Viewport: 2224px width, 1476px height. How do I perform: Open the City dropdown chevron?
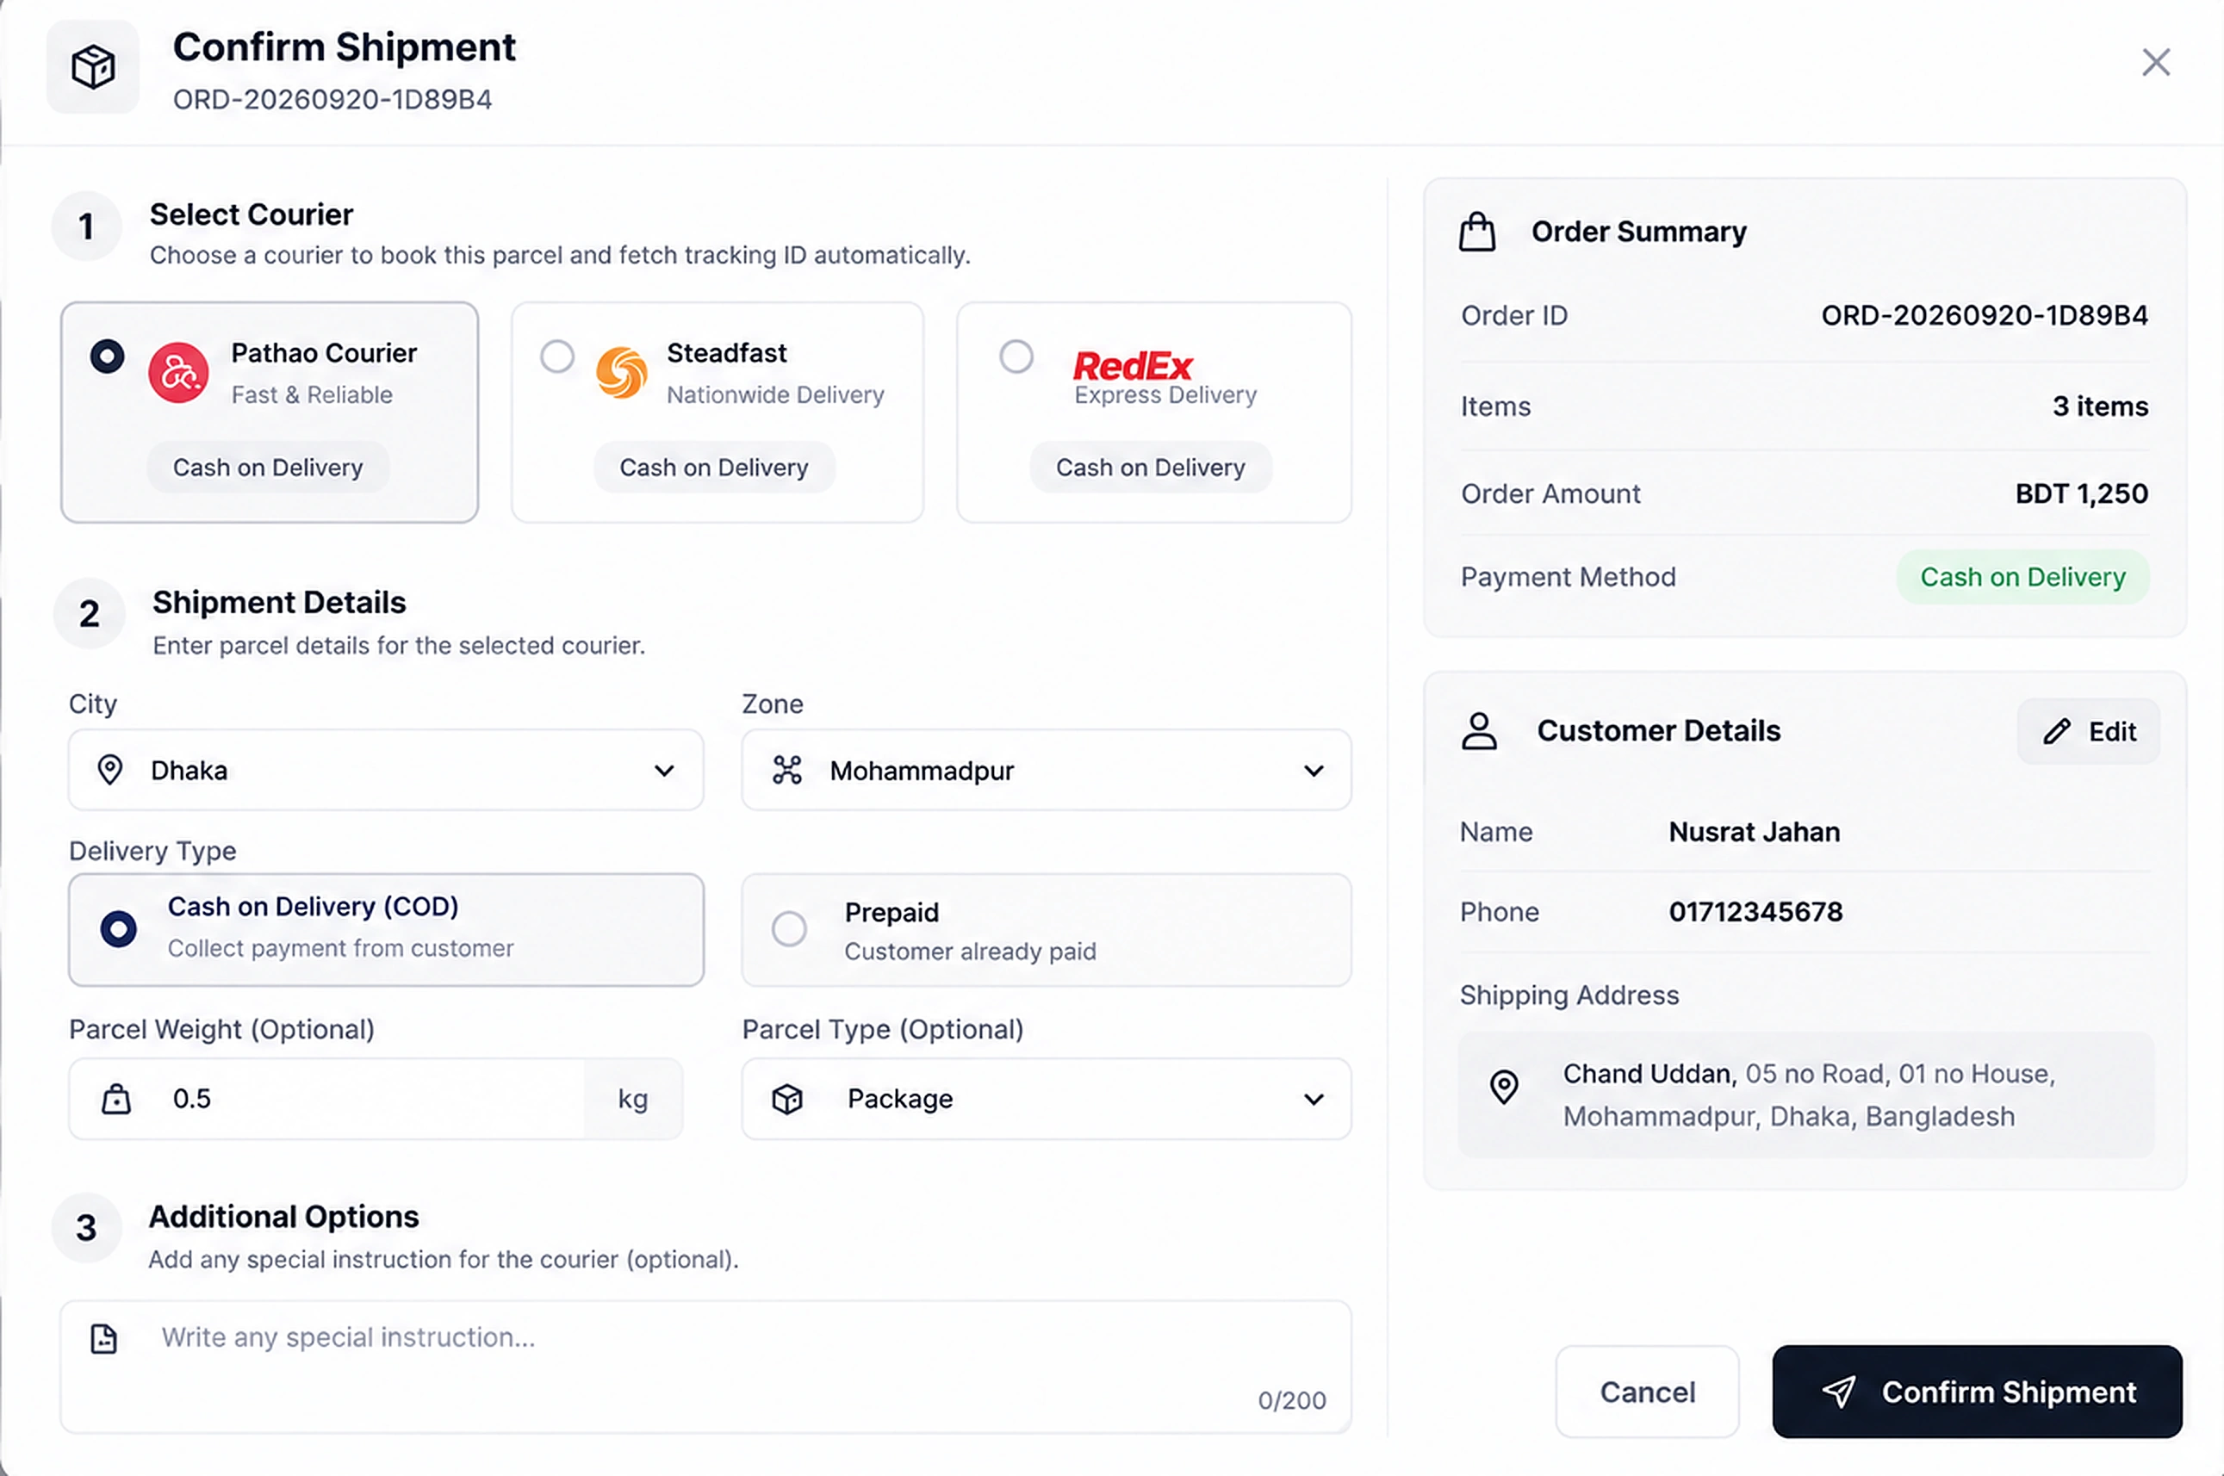pos(664,771)
